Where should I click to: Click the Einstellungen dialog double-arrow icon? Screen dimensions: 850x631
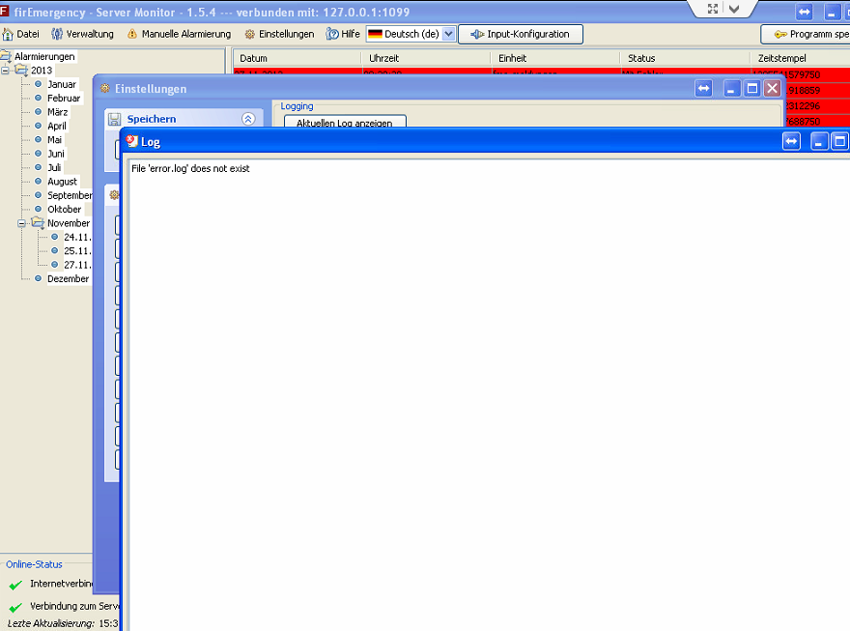point(705,89)
